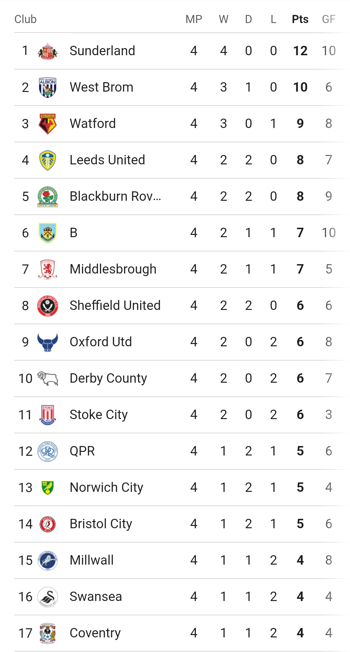350x652 pixels.
Task: Select the Leeds United crest
Action: click(48, 160)
